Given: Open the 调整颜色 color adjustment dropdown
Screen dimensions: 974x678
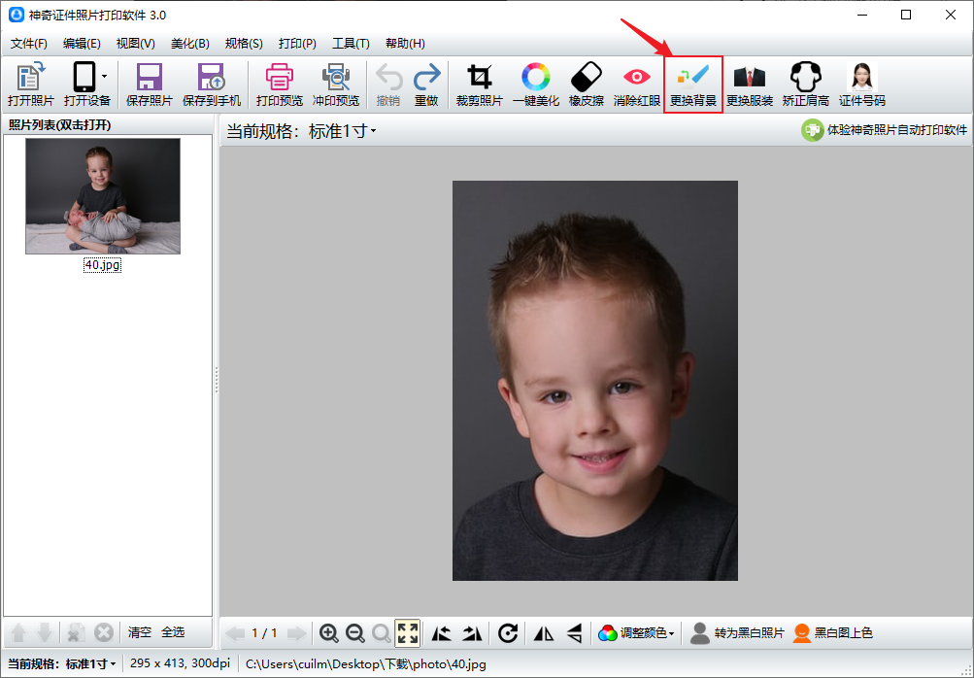Looking at the screenshot, I should click(x=638, y=633).
